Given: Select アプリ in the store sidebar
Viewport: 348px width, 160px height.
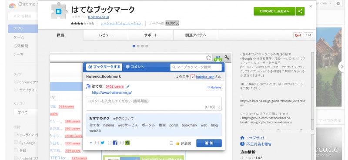Looking at the screenshot, I should pos(23,29).
